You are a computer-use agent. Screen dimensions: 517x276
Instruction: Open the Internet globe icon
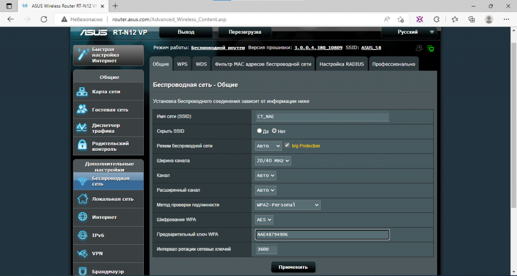(x=82, y=217)
